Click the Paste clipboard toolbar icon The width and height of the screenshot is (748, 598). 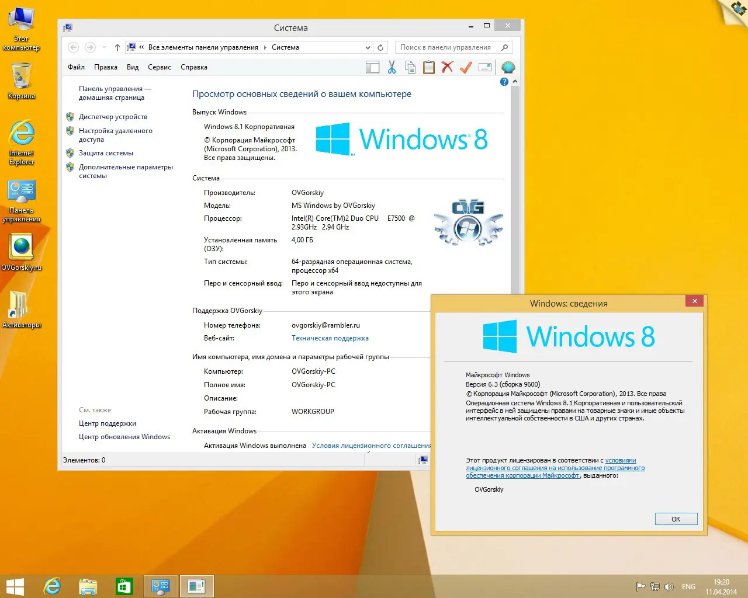point(429,68)
